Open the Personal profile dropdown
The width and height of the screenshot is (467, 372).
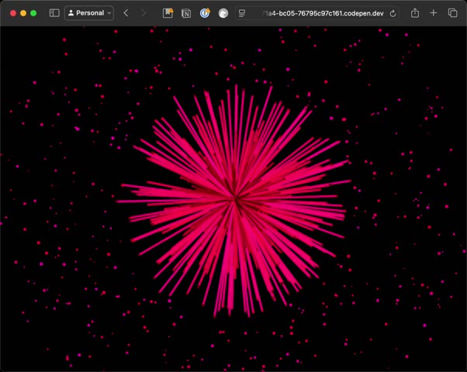(89, 13)
